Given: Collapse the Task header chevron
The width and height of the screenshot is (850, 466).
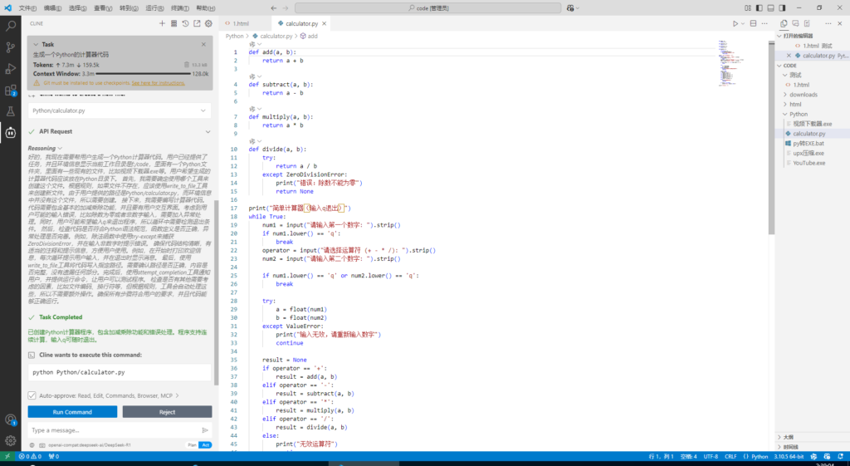Looking at the screenshot, I should pyautogui.click(x=36, y=45).
